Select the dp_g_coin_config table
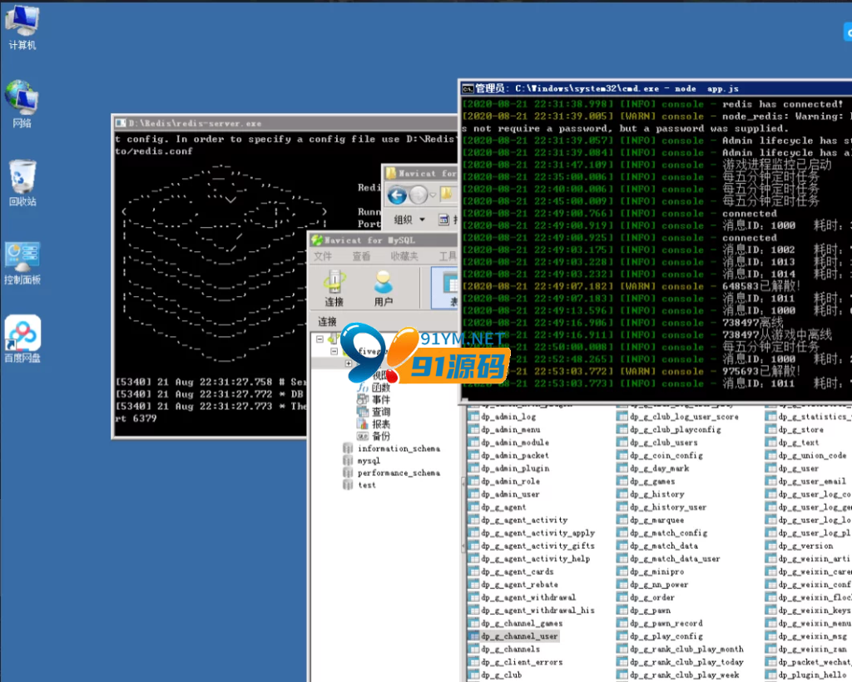Screen dimensions: 852x682 click(666, 456)
